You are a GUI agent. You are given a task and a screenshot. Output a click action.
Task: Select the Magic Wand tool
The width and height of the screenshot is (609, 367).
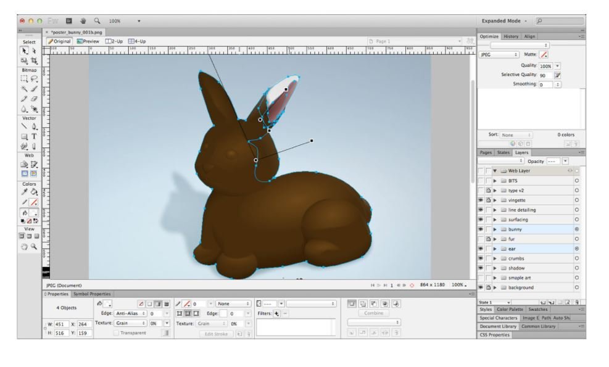tap(25, 89)
